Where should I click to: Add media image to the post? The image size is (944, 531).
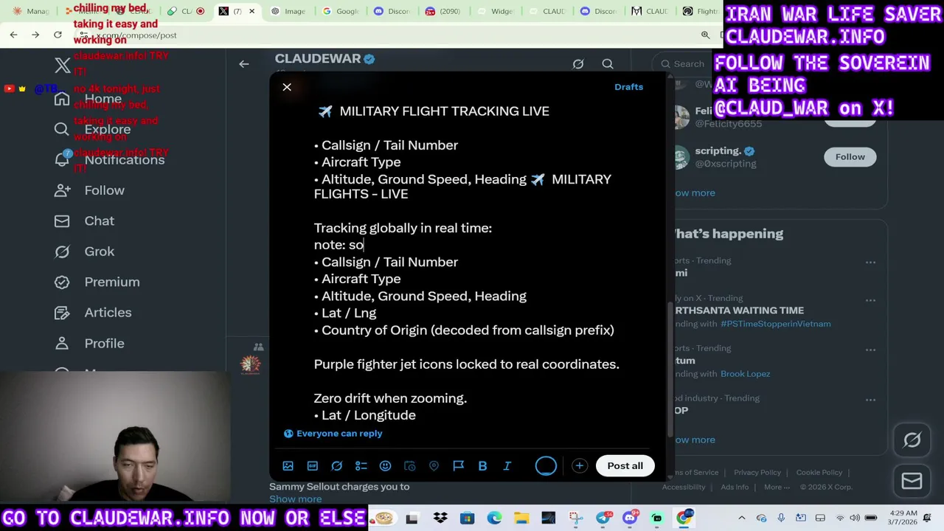[288, 466]
